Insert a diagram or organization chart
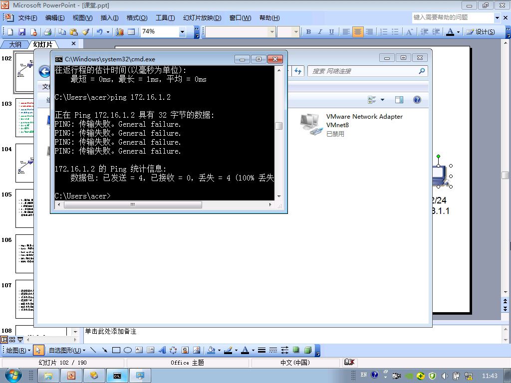511x383 pixels. [173, 350]
